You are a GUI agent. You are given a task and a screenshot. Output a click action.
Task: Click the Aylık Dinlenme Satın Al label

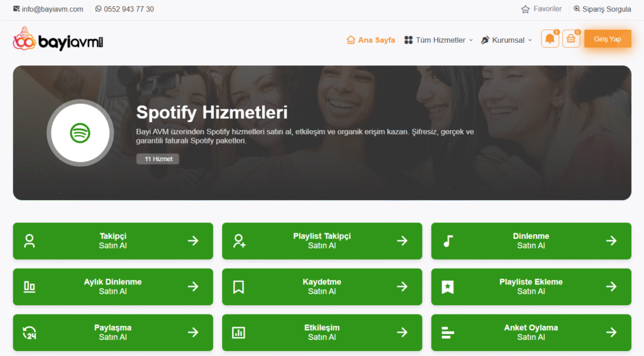click(x=113, y=287)
